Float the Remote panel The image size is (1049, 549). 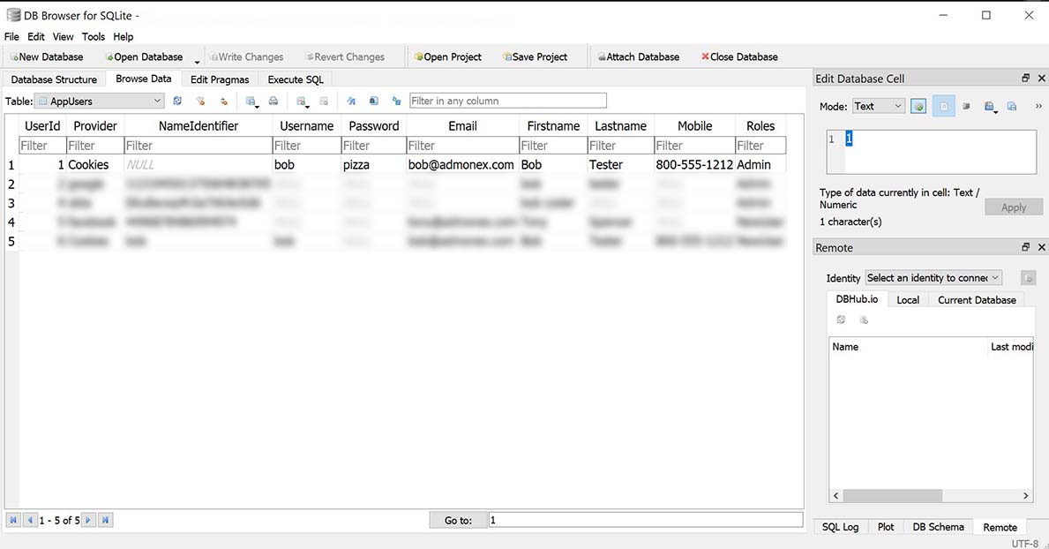(1025, 247)
